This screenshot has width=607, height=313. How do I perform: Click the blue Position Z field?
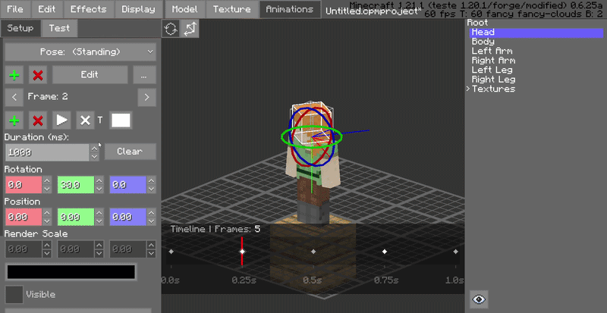[128, 217]
